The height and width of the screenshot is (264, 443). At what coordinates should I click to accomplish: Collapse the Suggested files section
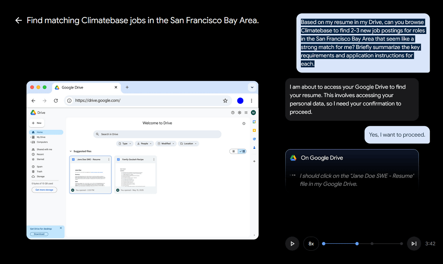point(71,151)
